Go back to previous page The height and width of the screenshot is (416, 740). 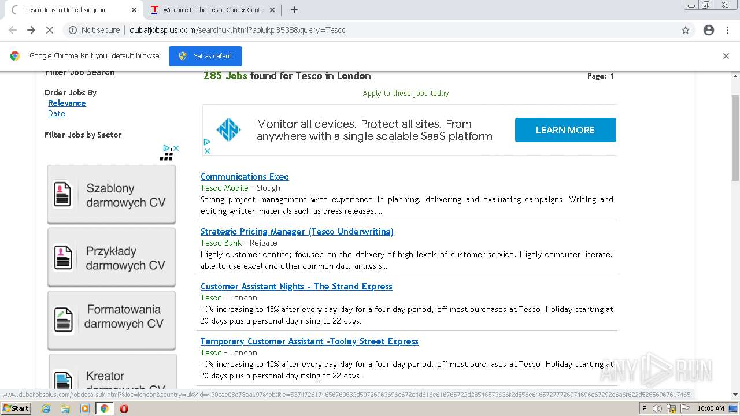(x=13, y=30)
